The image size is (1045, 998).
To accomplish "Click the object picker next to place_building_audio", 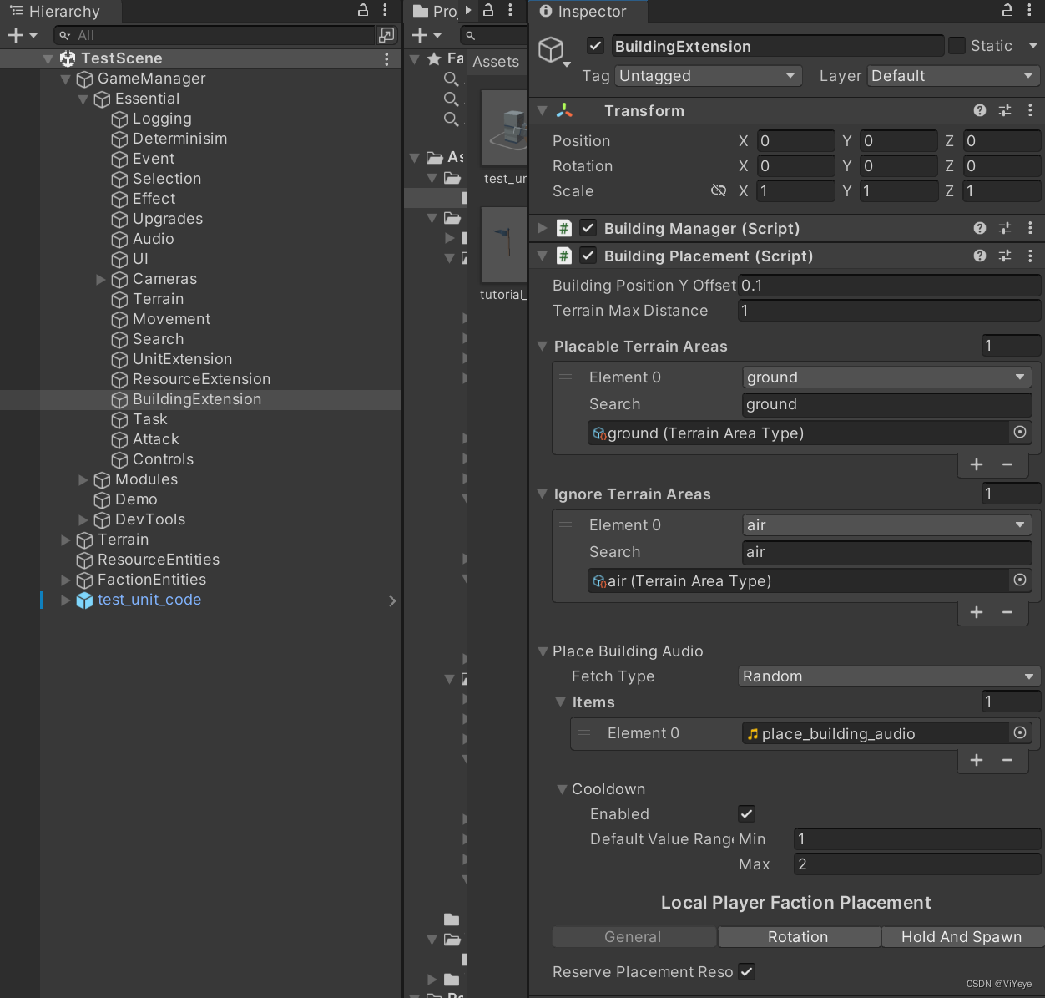I will (1020, 732).
